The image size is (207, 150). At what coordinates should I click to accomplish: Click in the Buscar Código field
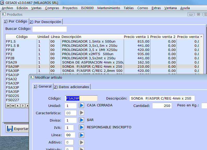tap(49, 29)
